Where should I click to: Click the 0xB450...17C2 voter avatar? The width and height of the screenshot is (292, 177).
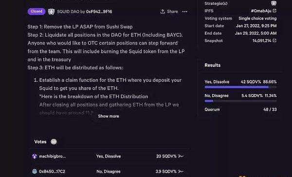pyautogui.click(x=35, y=171)
